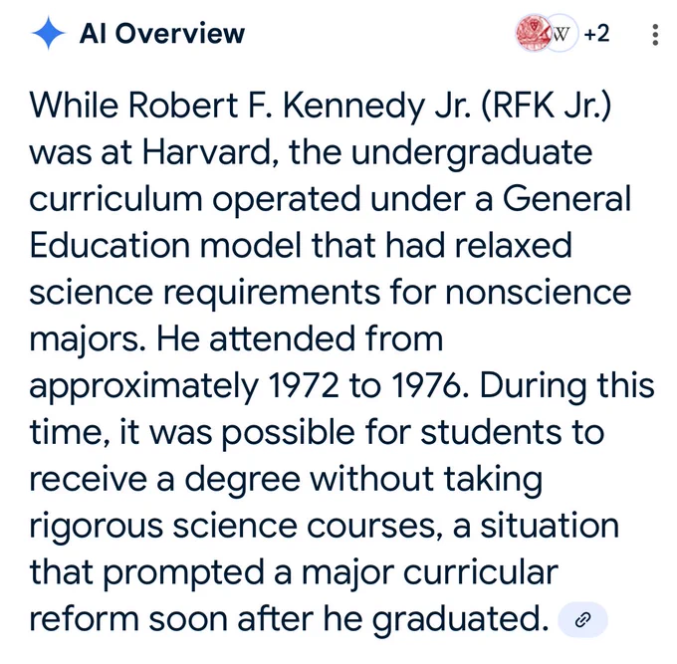The height and width of the screenshot is (664, 677).
Task: Click the link chip after 'graduated.'
Action: 582,619
